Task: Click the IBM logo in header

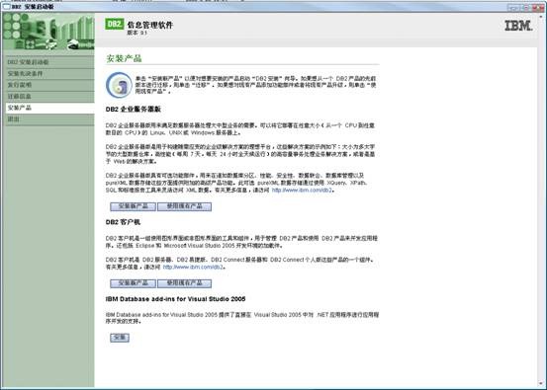Action: click(x=518, y=26)
